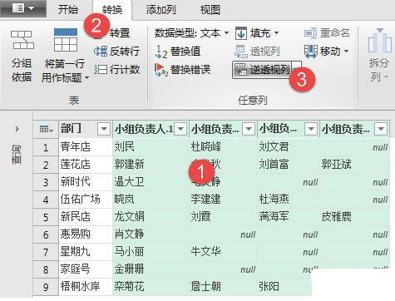Expand the 用作标题 dropdown arrow

tap(86, 78)
